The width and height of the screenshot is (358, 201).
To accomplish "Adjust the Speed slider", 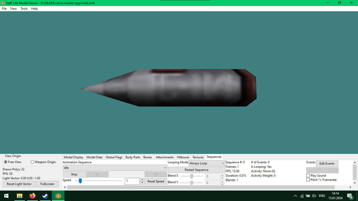I will [80, 181].
